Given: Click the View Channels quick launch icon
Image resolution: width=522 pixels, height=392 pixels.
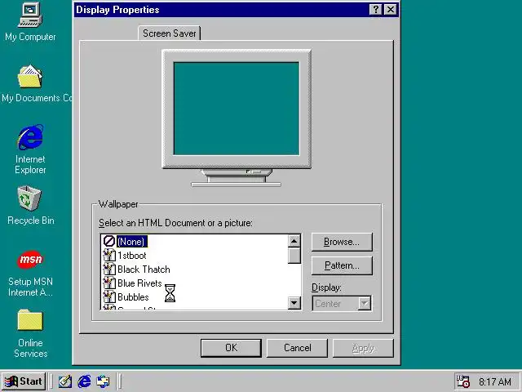Looking at the screenshot, I should click(x=103, y=381).
